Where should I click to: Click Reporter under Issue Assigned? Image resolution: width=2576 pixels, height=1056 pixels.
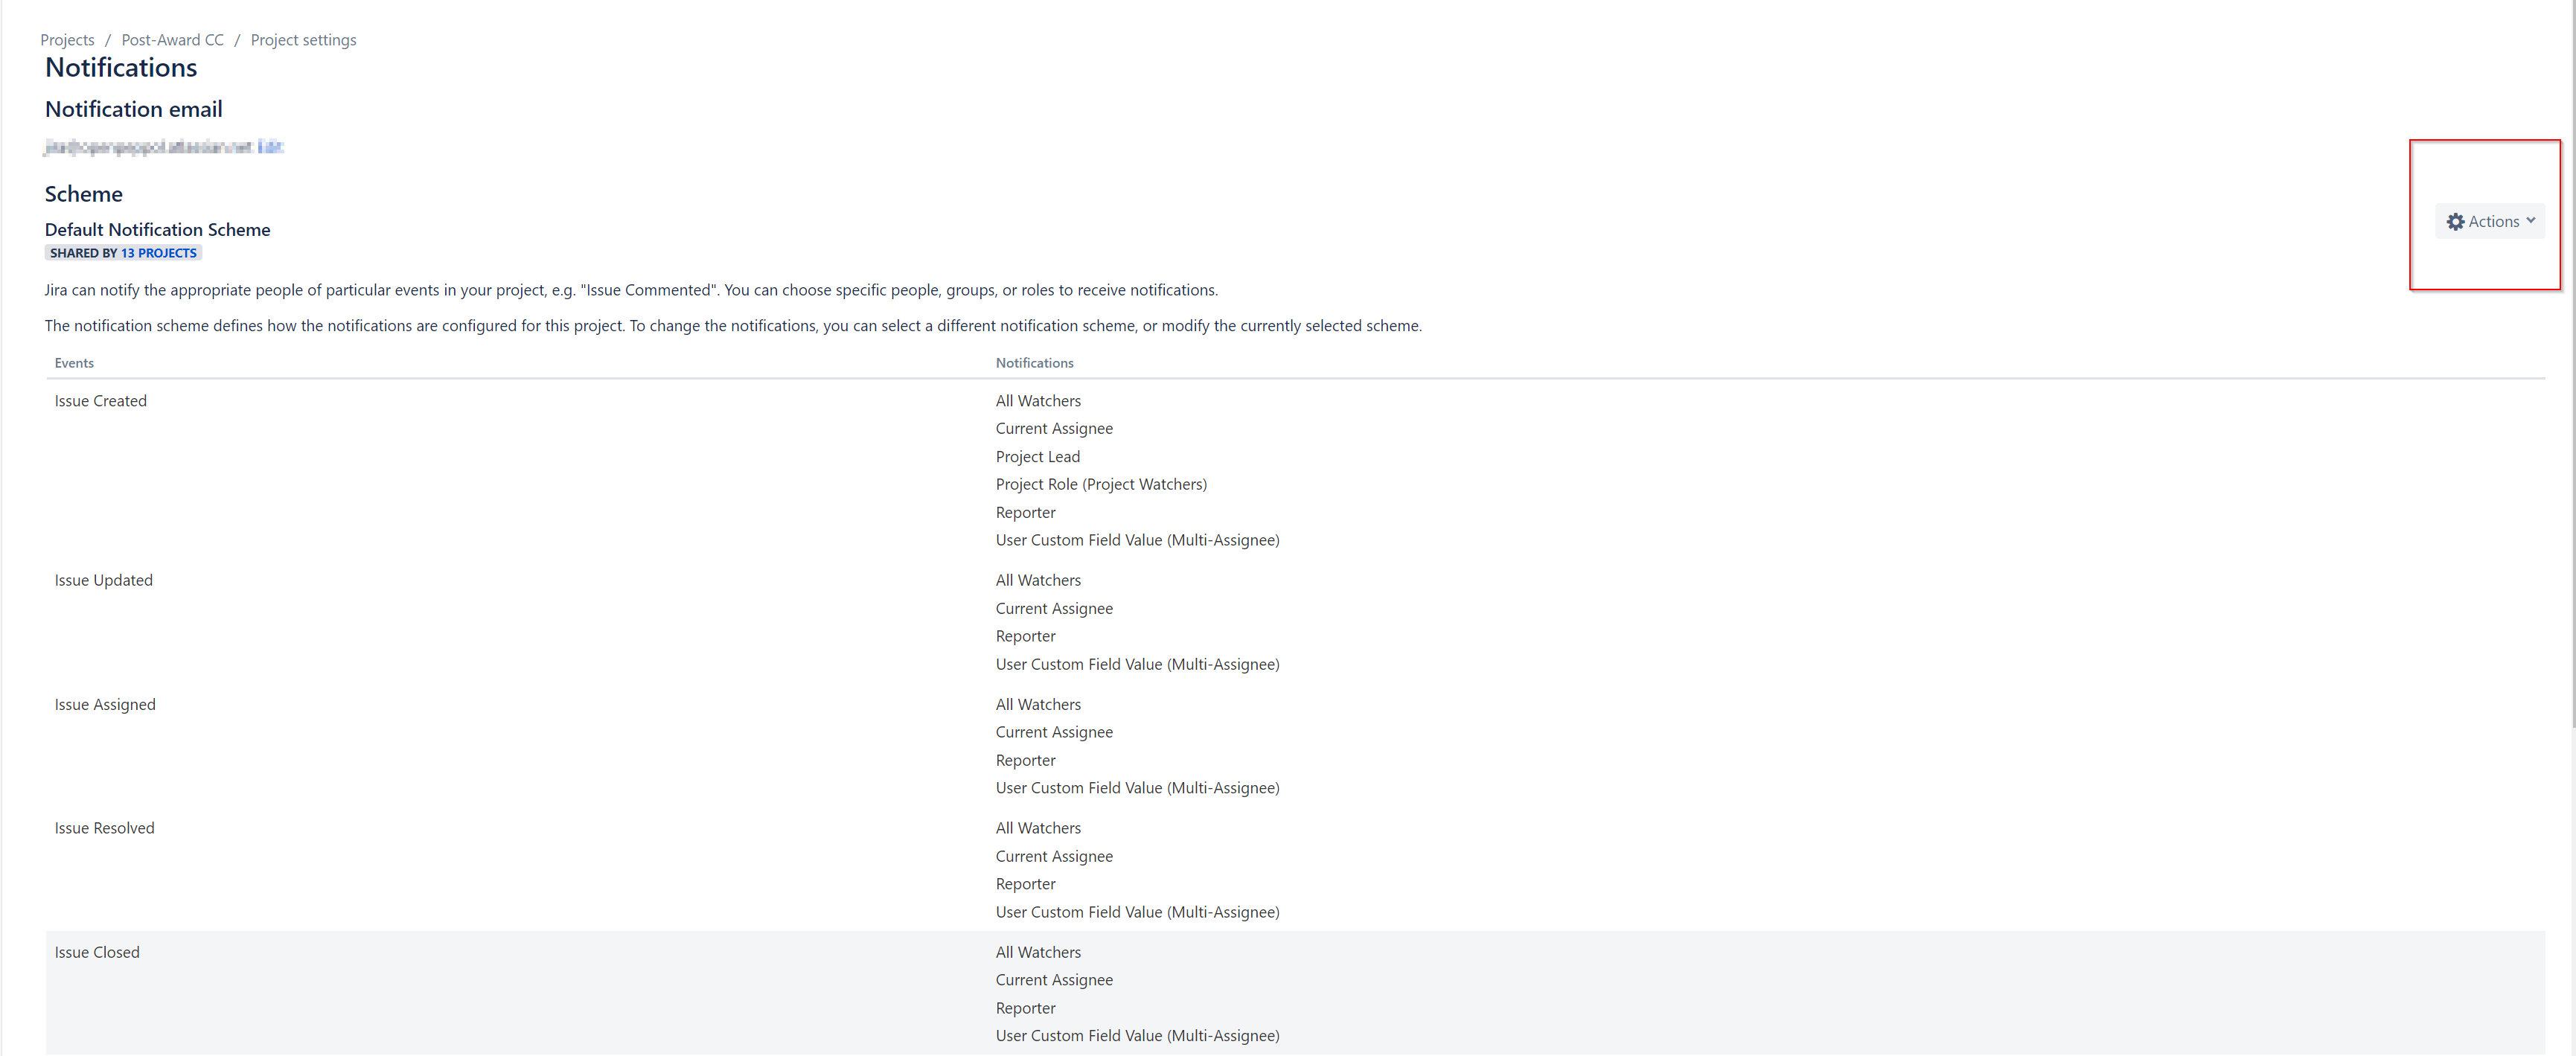[1025, 760]
